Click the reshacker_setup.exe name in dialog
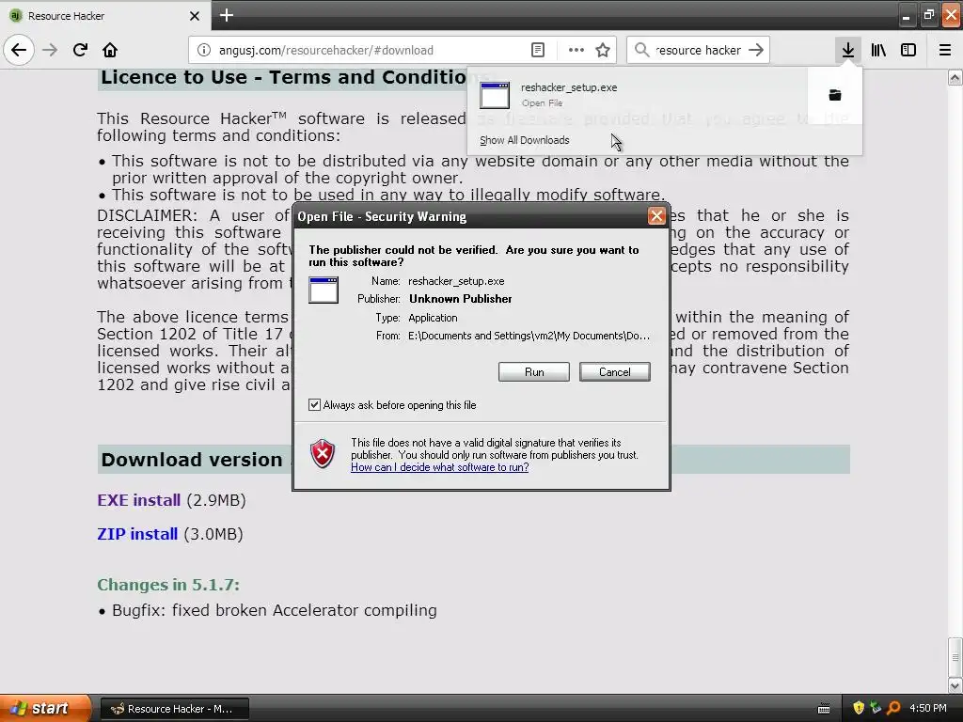963x722 pixels. pyautogui.click(x=456, y=281)
